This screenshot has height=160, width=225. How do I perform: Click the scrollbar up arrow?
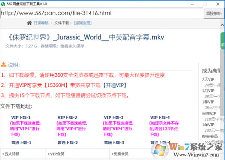pos(222,25)
